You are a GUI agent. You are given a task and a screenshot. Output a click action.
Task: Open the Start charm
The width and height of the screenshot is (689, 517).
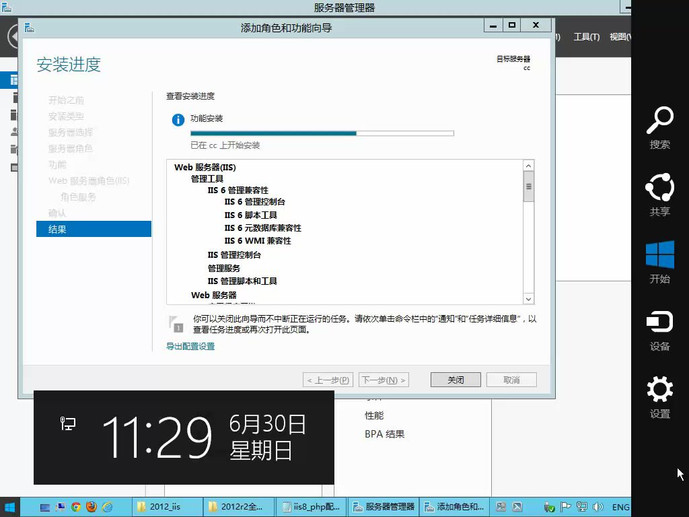[x=659, y=262]
